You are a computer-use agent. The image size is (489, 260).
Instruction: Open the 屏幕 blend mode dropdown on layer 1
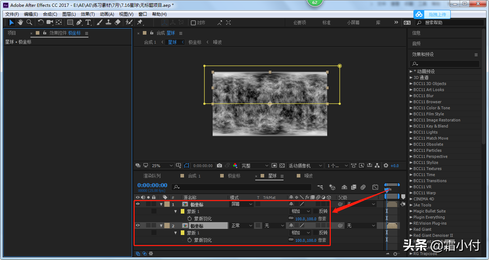pyautogui.click(x=242, y=204)
